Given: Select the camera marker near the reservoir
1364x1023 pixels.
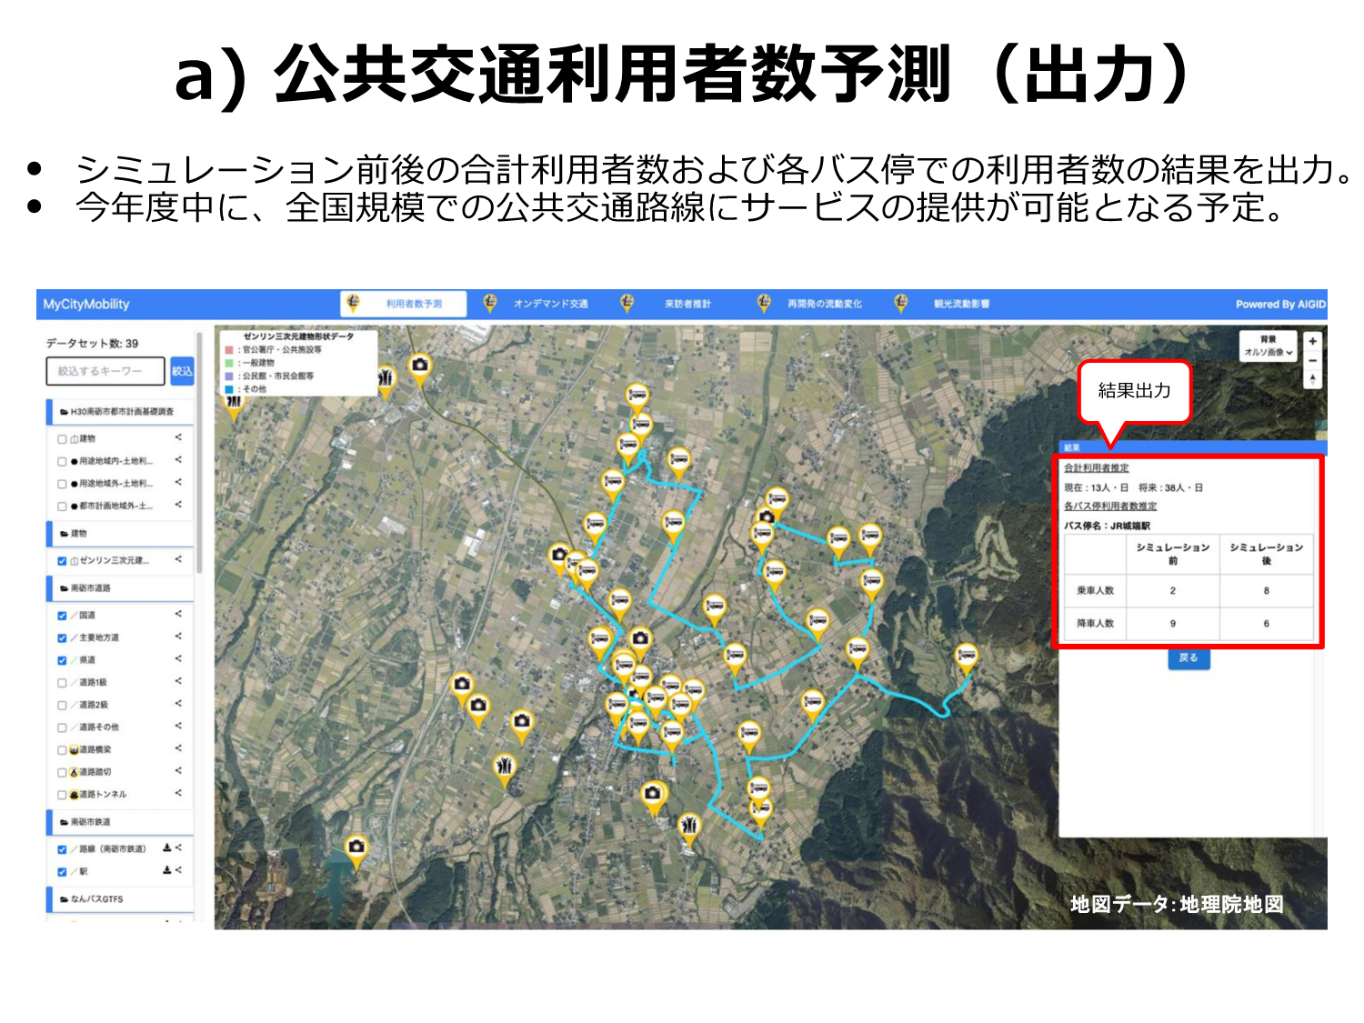Looking at the screenshot, I should click(356, 847).
